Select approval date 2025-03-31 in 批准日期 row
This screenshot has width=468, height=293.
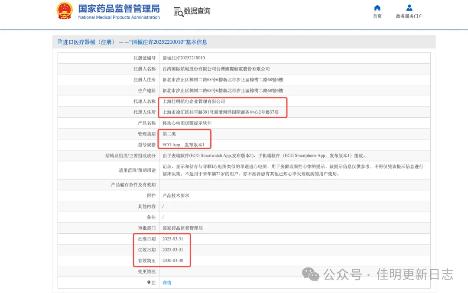pos(172,239)
